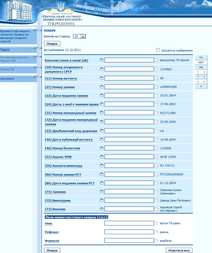This screenshot has height=253, width=212.
Task: Click the list icon beside 'Заявник' field
Action: point(102,191)
